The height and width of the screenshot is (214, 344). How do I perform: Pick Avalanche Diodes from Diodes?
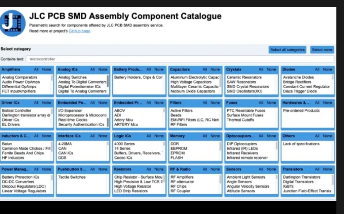(298, 77)
